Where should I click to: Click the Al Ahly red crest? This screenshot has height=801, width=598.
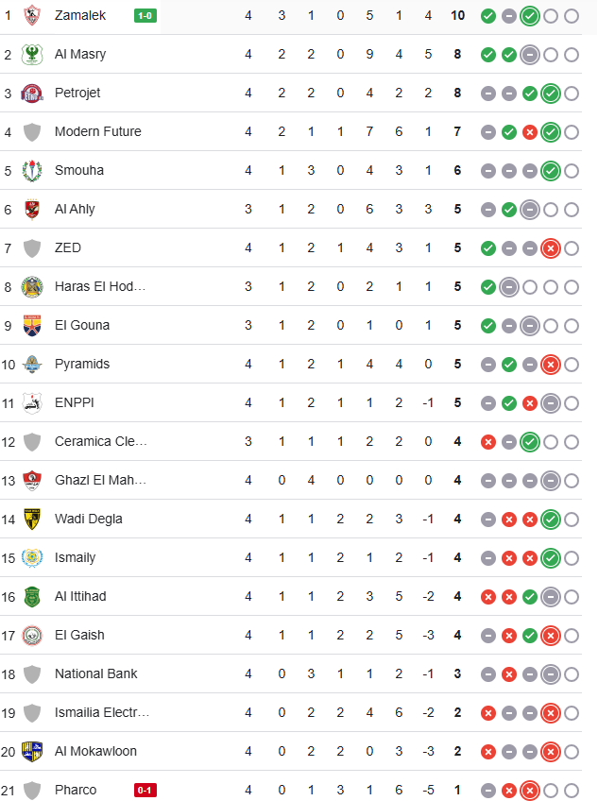pos(32,209)
